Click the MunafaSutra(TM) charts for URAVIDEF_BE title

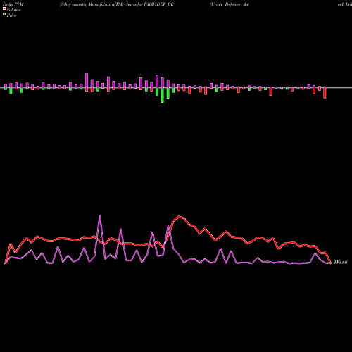pos(117,4)
